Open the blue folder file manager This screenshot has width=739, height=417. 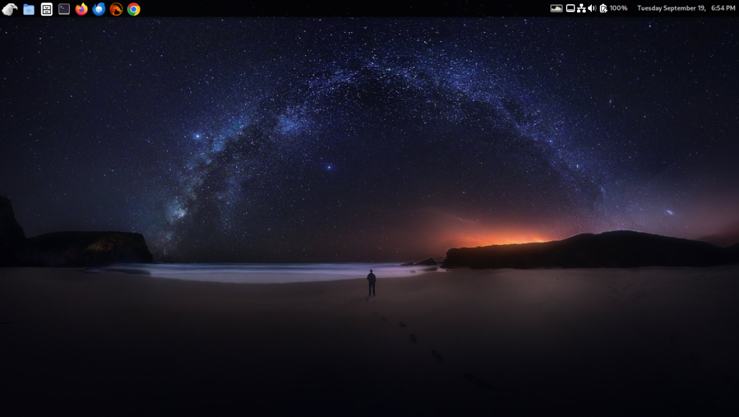(29, 9)
